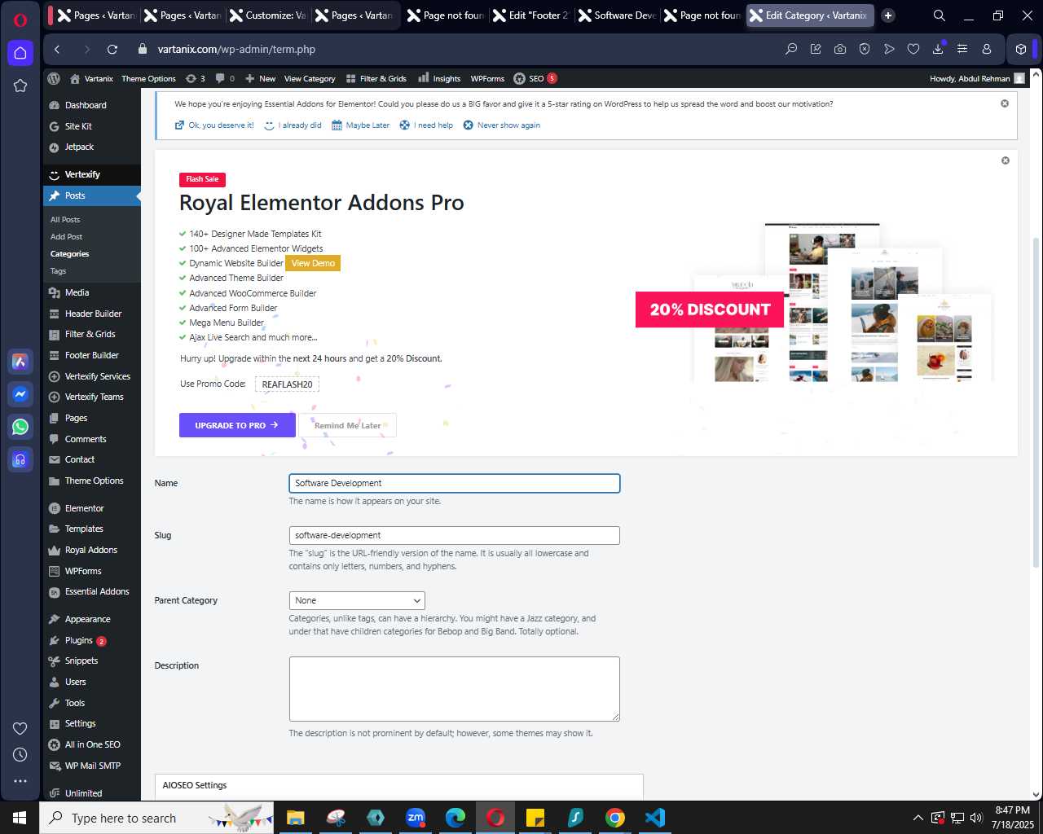The height and width of the screenshot is (834, 1043).
Task: Open comments bubble in admin bar
Action: point(225,78)
